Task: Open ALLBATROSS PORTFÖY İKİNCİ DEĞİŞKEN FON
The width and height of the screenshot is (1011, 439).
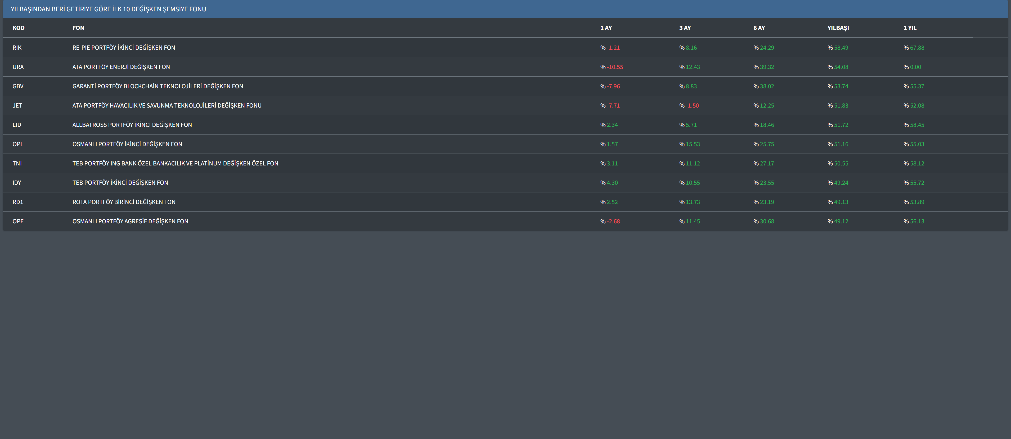Action: coord(132,125)
